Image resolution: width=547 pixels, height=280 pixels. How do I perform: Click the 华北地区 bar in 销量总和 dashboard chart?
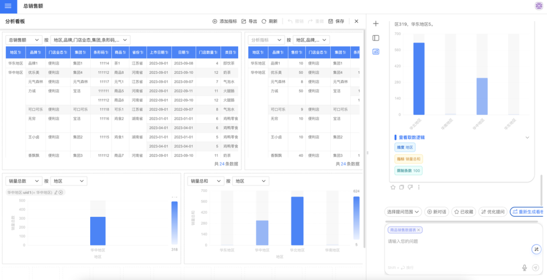(x=297, y=221)
